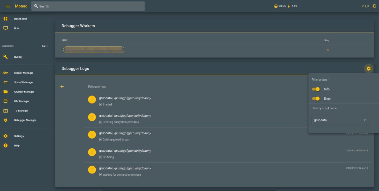379x191 pixels.
Task: Open the grubdata script name dropdown
Action: 340,120
